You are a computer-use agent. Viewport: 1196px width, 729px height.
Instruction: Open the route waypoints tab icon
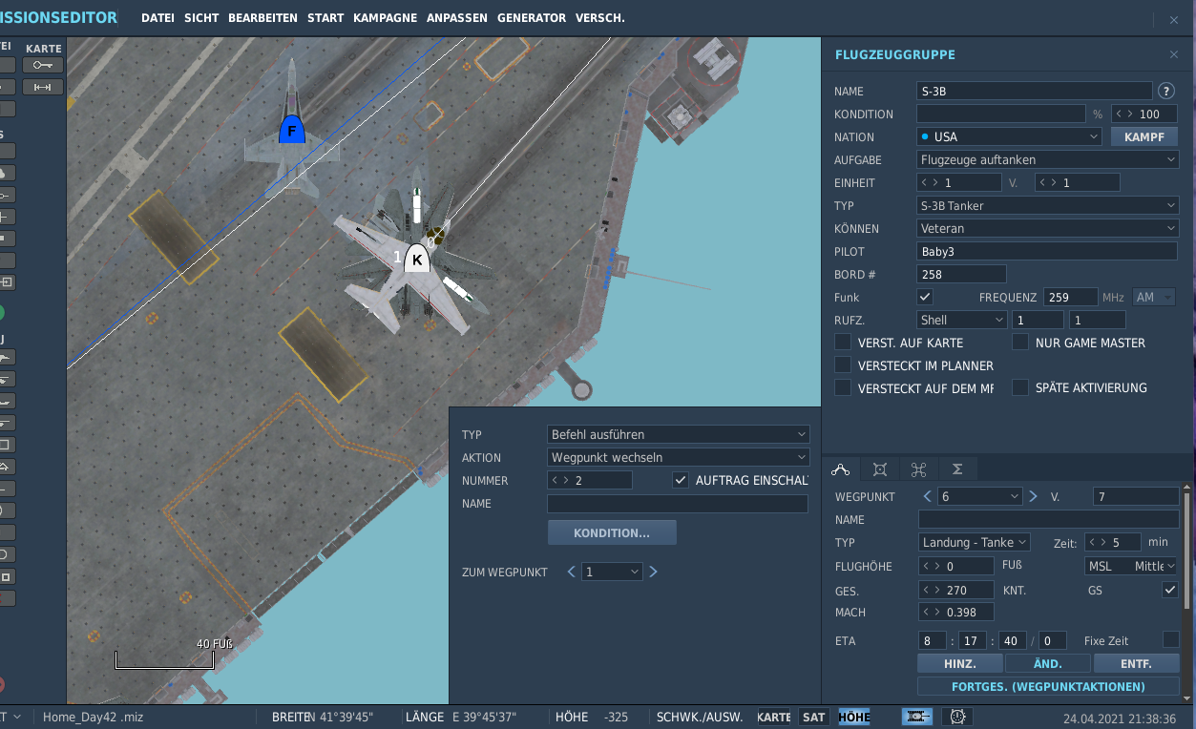840,469
